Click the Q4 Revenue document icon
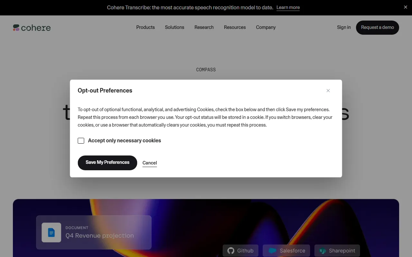This screenshot has width=412, height=257. (x=51, y=232)
